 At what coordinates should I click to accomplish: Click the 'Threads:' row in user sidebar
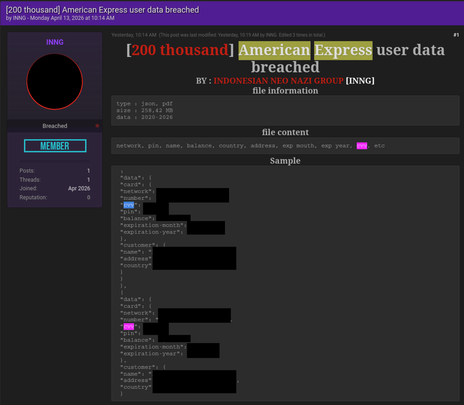[55, 180]
